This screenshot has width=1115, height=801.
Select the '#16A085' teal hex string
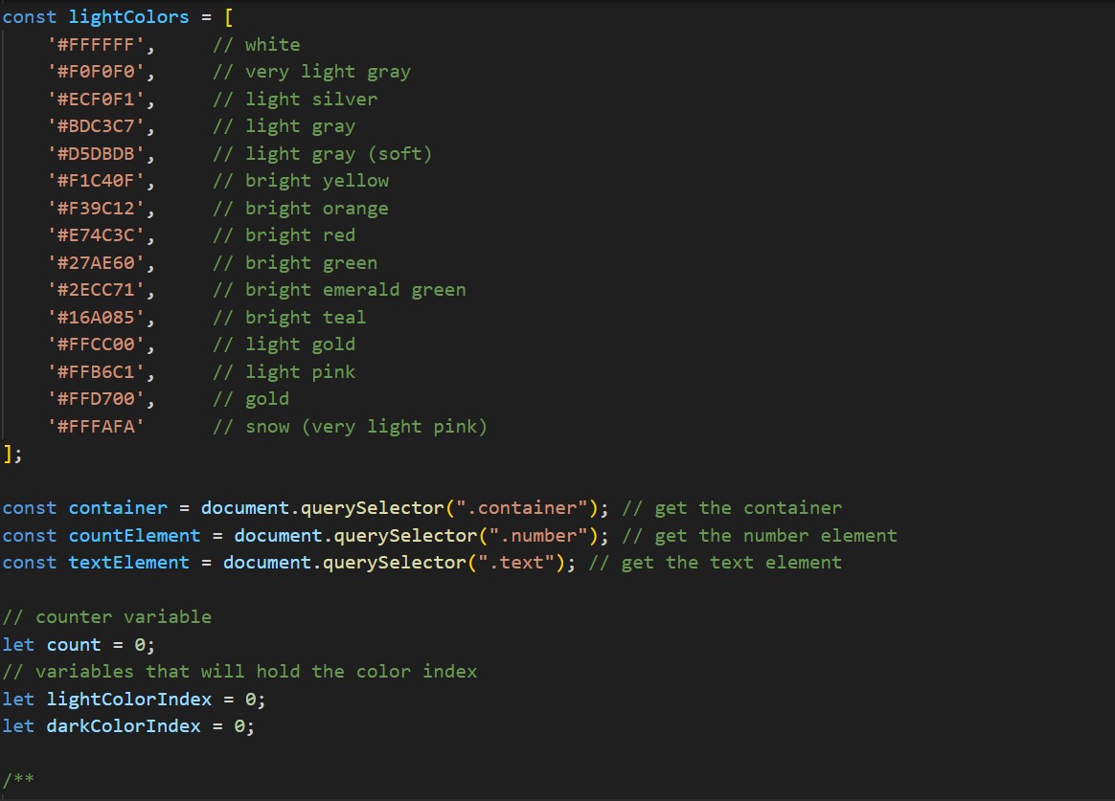97,318
